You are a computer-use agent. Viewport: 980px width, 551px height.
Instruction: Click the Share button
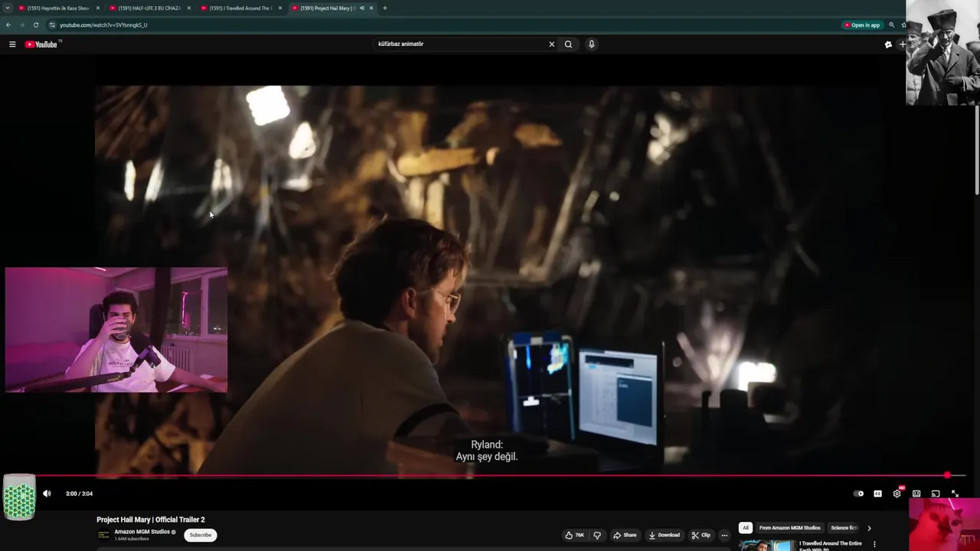coord(625,535)
